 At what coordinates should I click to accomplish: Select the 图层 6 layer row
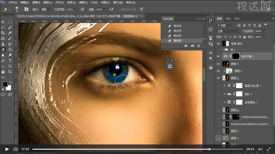244,110
